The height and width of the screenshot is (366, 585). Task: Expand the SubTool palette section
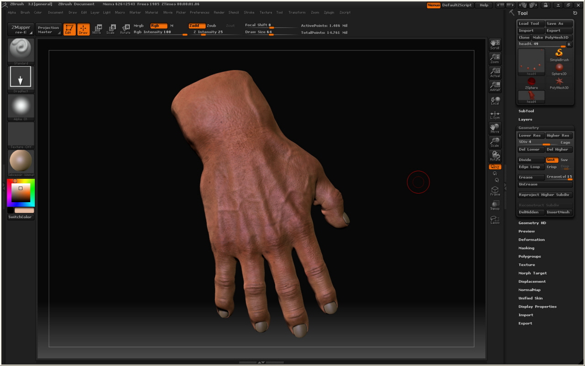(526, 111)
